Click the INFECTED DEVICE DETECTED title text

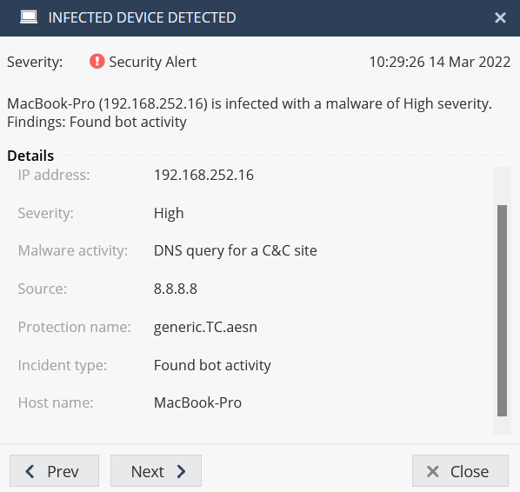coord(143,17)
